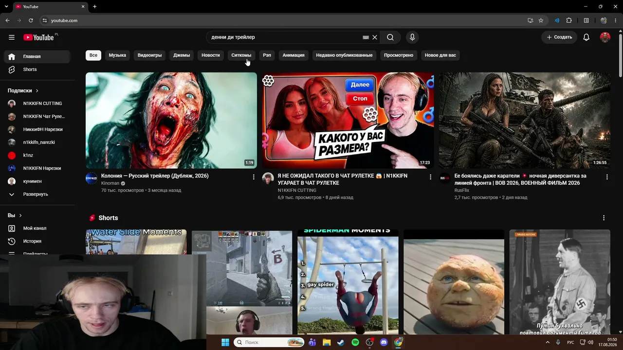This screenshot has height=350, width=623.
Task: Bookmark this page with the star
Action: 541,20
